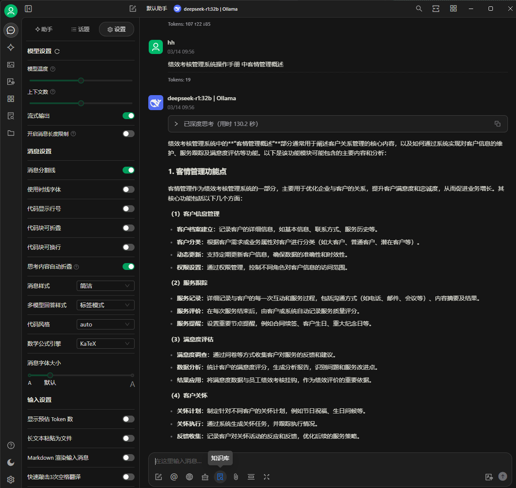Expand the 已深度思考 thinking block
The image size is (516, 488).
pos(337,124)
